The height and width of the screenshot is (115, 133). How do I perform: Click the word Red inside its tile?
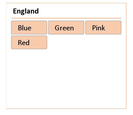coord(24,43)
